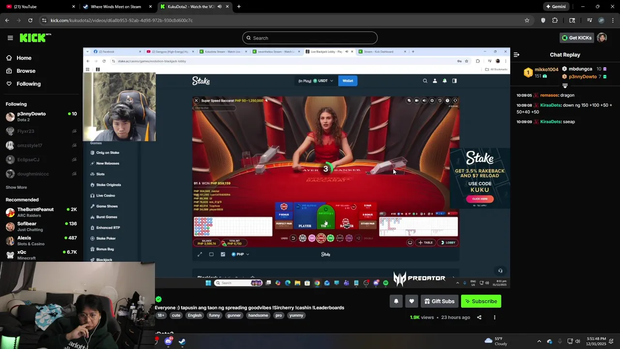Reload the page

[x=30, y=20]
